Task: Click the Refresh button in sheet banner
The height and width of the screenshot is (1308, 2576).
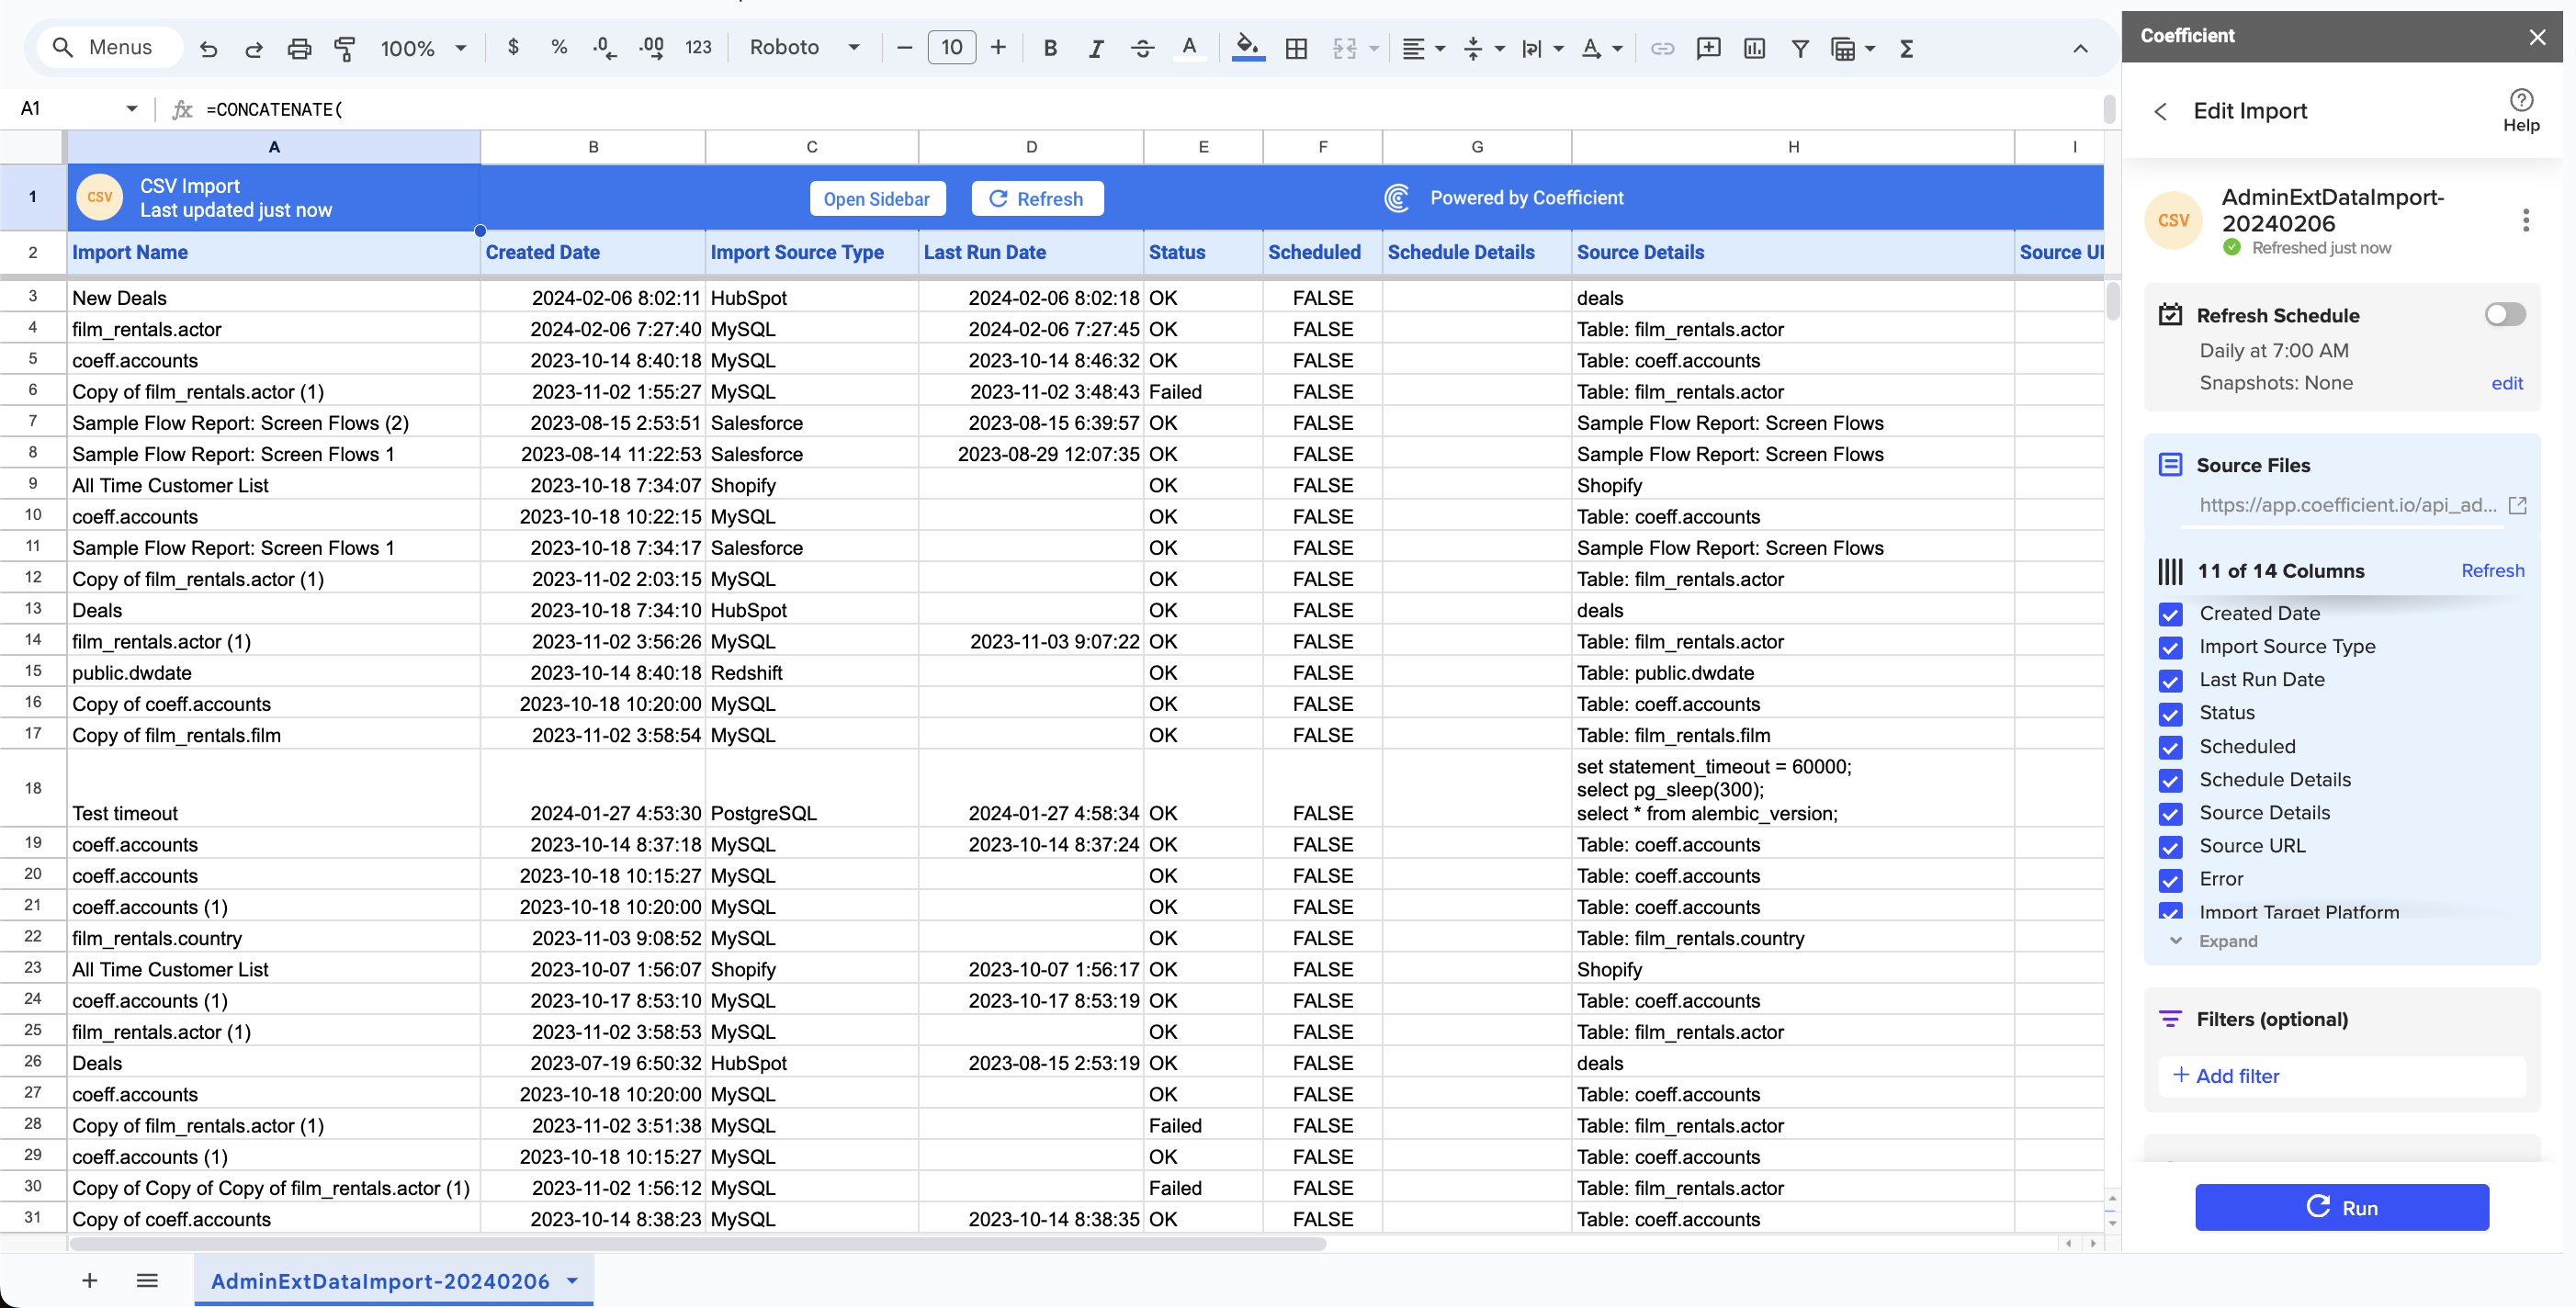Action: coord(1037,198)
